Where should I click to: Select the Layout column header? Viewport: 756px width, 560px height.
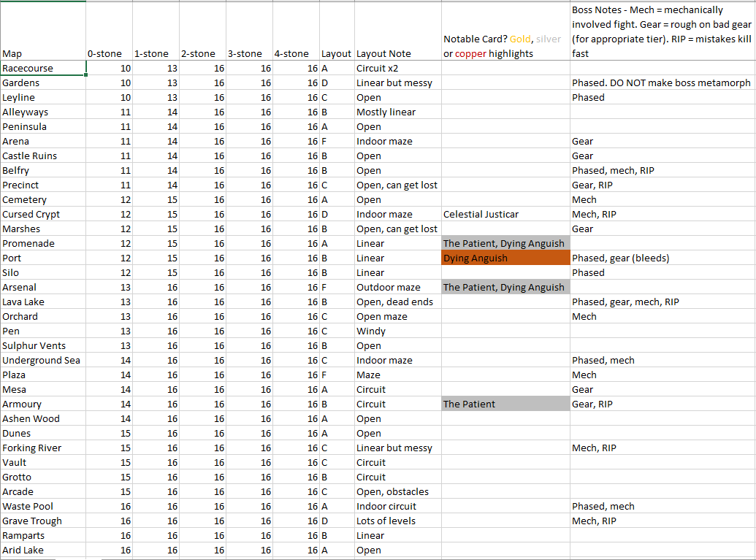pyautogui.click(x=337, y=31)
